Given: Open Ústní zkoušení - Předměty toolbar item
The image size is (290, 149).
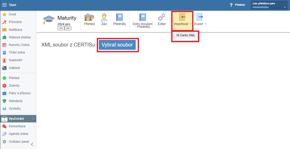Looking at the screenshot, I should point(142,21).
